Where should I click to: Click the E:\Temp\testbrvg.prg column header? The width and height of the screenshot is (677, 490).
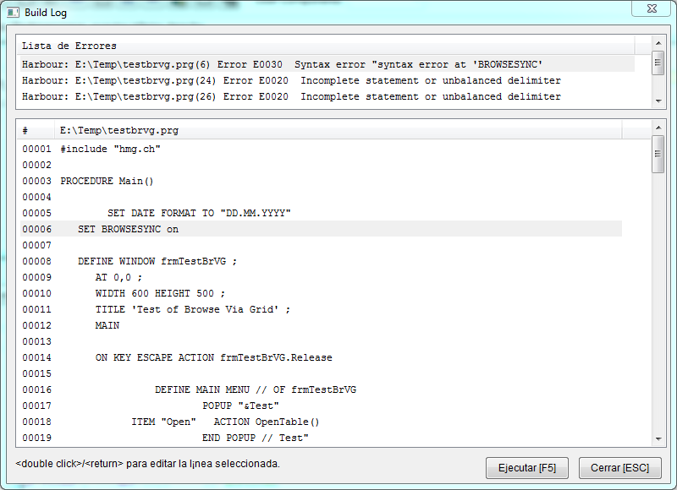click(338, 131)
